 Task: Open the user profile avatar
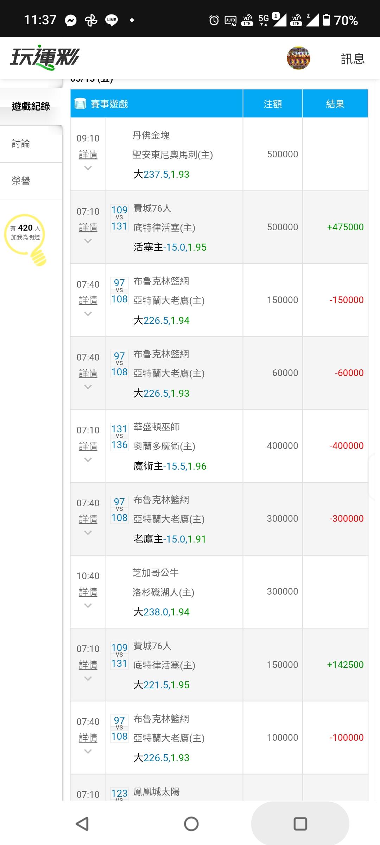tap(298, 58)
